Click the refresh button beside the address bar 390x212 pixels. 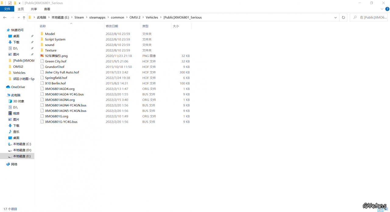click(x=343, y=17)
